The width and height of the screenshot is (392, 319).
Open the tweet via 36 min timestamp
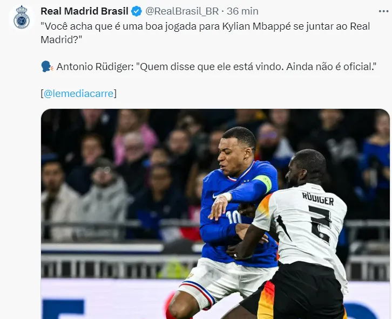(242, 11)
